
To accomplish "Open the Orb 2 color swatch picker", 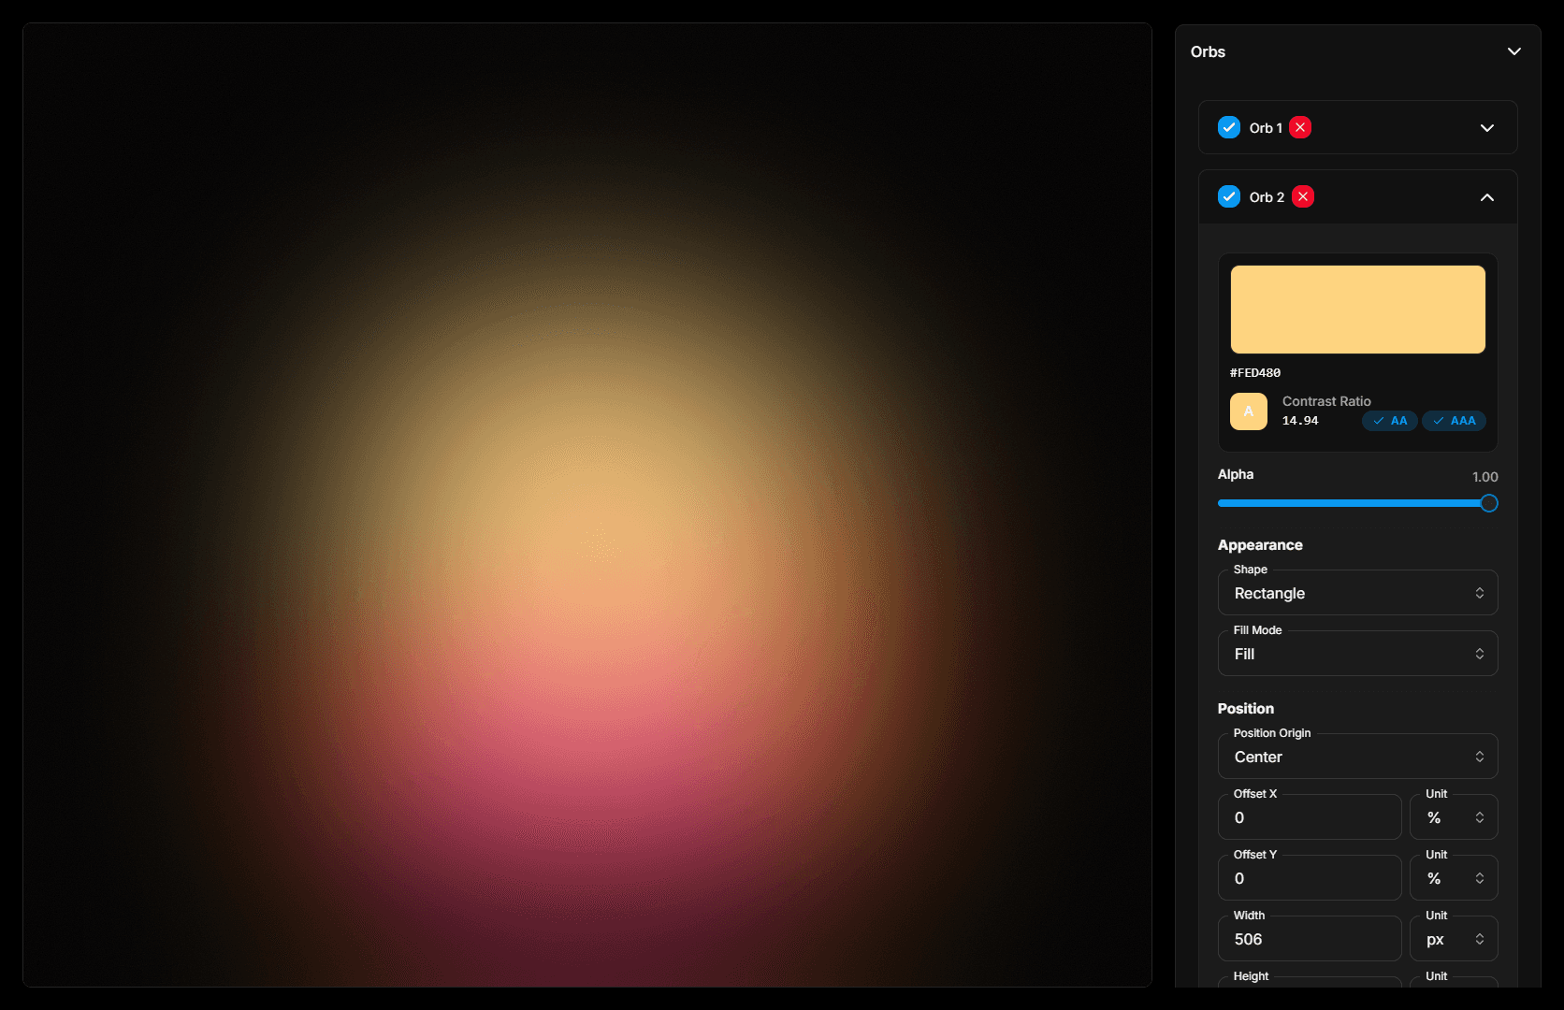I will (1358, 310).
